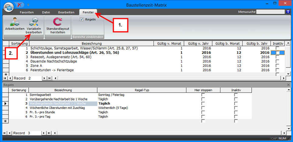The width and height of the screenshot is (293, 142).
Task: Check 'Hier stoppen' for Sonntagsarbeit rule
Action: pos(203,95)
